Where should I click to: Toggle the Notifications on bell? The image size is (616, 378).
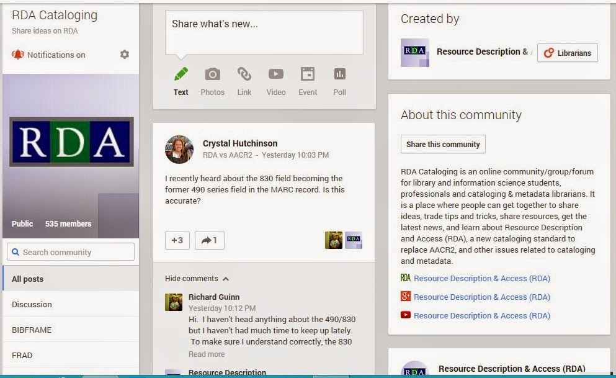17,55
